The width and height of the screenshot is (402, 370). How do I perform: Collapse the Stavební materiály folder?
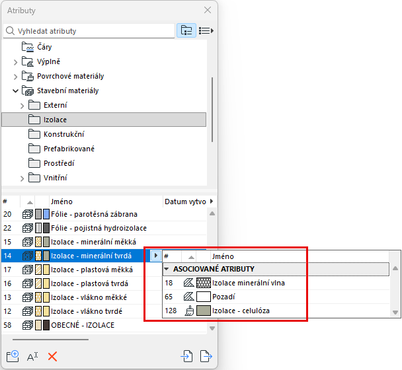[15, 91]
